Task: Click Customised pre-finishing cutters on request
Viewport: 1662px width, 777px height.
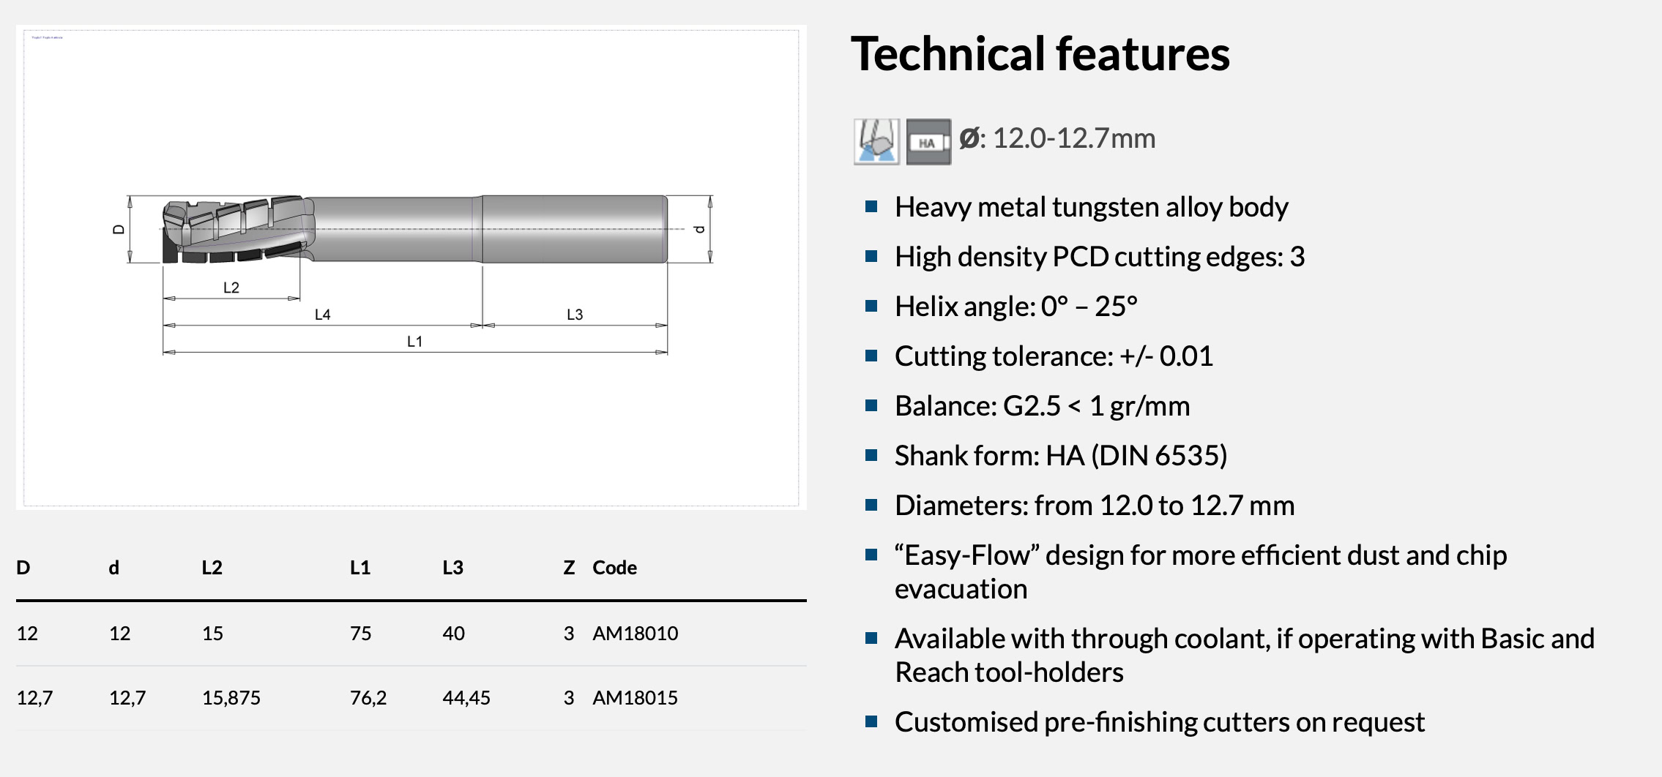Action: 1159,722
